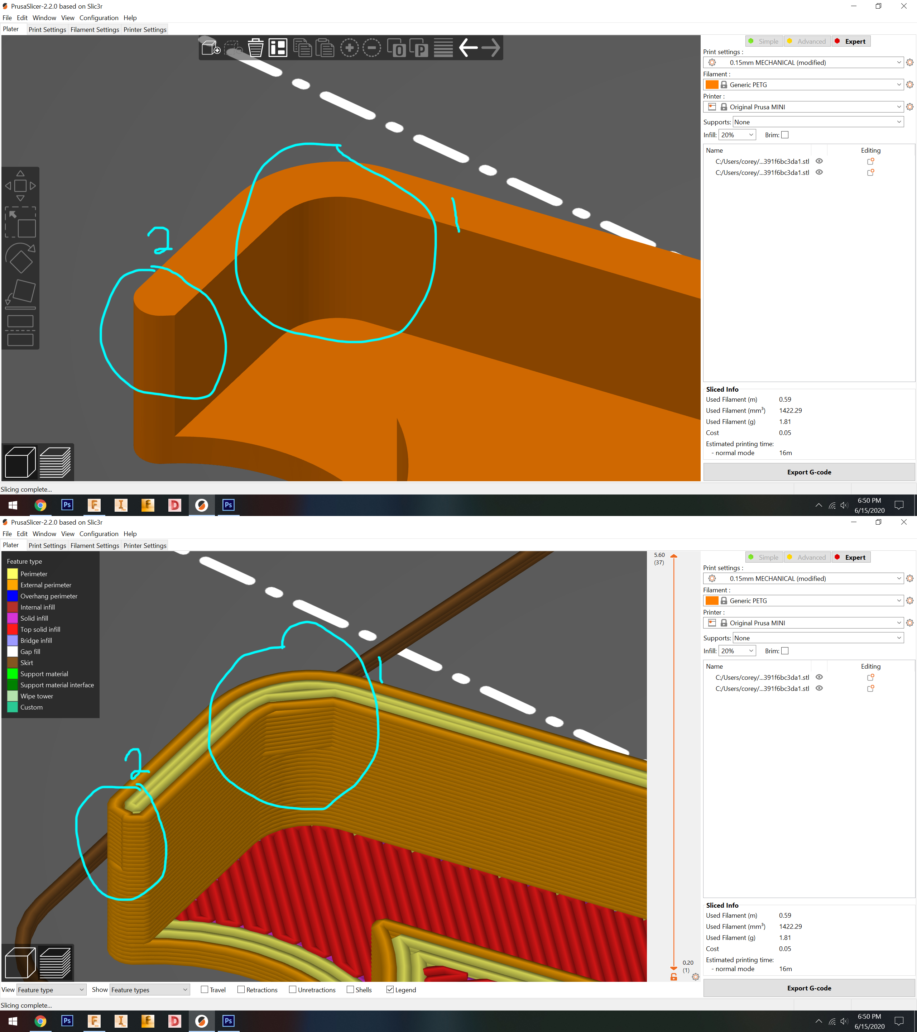Click the Arrange objects toolbar icon
This screenshot has width=917, height=1032.
(x=278, y=48)
